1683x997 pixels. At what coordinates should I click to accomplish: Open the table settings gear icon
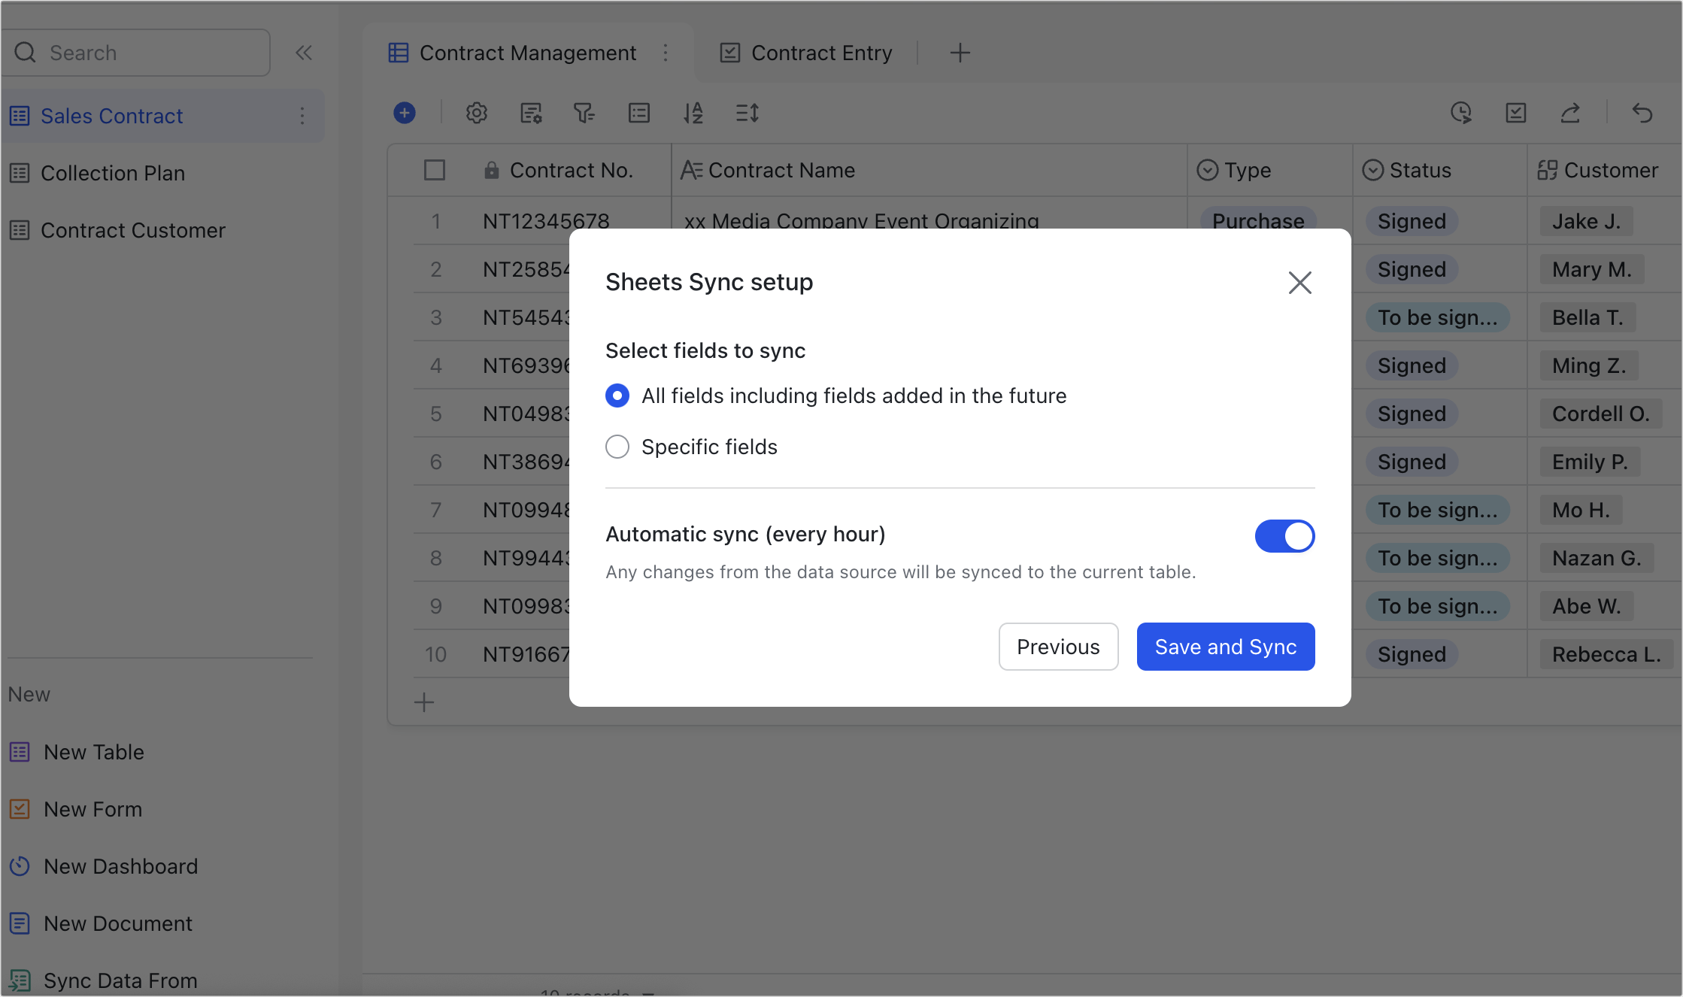(476, 113)
